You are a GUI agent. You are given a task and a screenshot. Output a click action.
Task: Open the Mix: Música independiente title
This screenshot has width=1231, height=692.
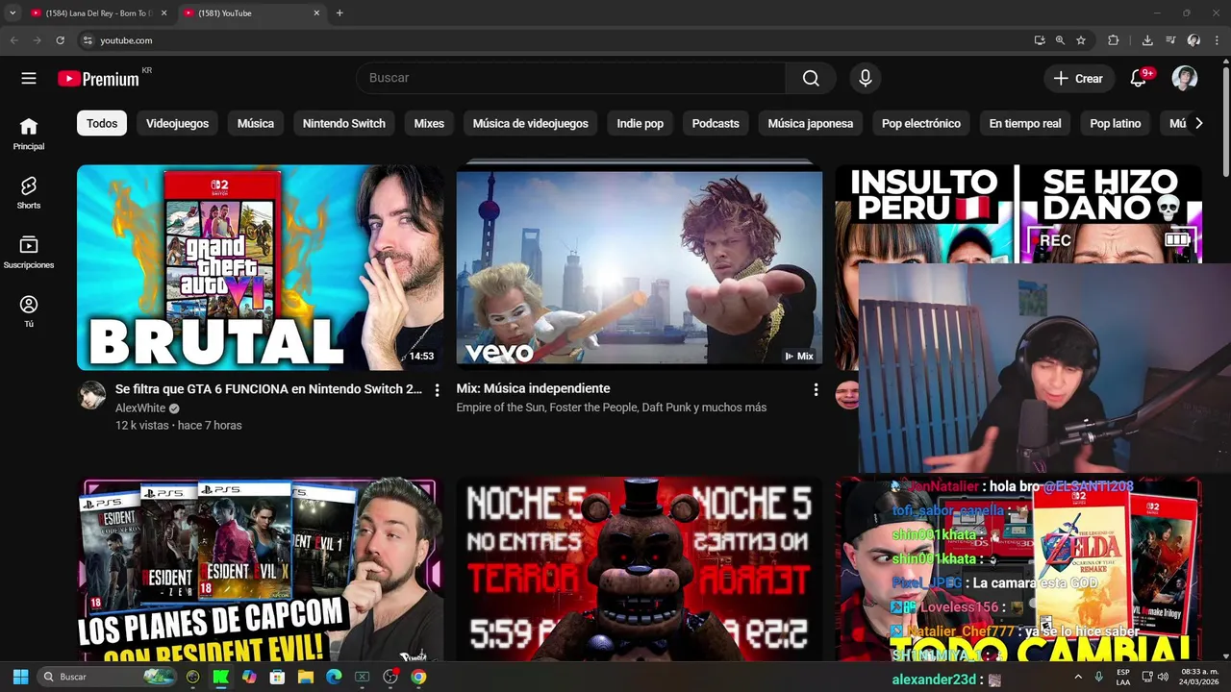[533, 388]
